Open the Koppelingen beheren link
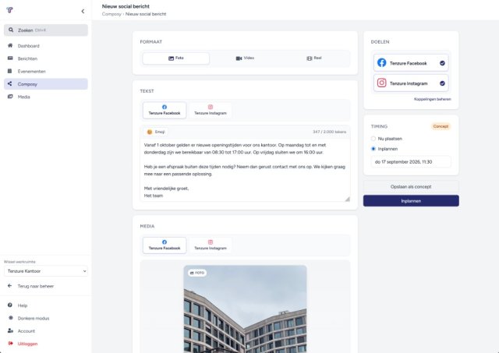Screen dimensions: 499x353 coord(433,99)
